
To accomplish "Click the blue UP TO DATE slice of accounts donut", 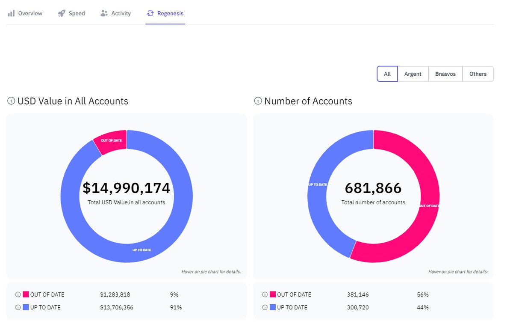I will [318, 185].
